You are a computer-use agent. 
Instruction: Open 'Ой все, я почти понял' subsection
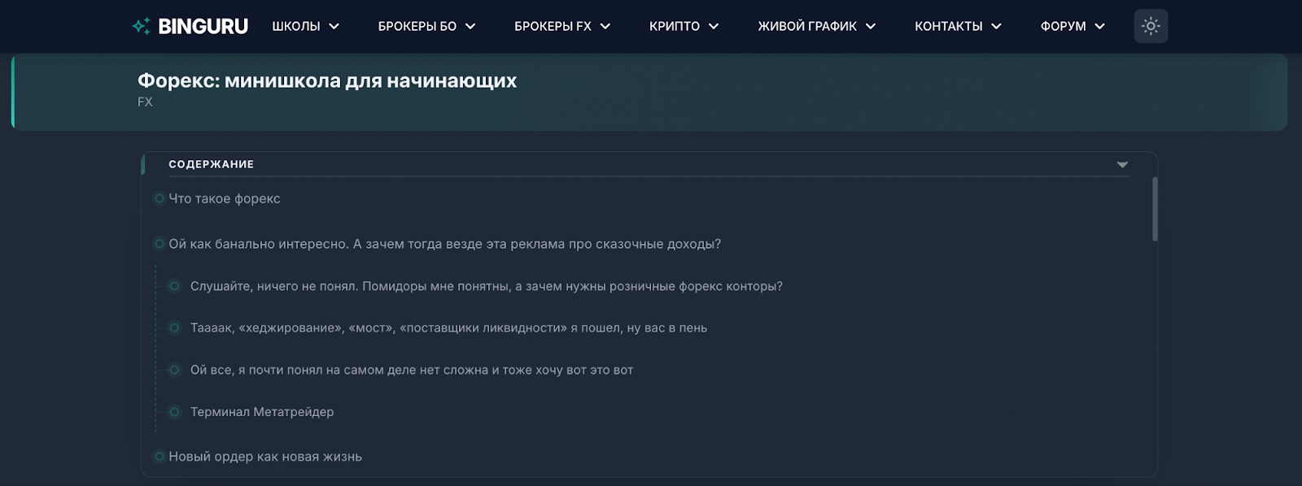[411, 370]
